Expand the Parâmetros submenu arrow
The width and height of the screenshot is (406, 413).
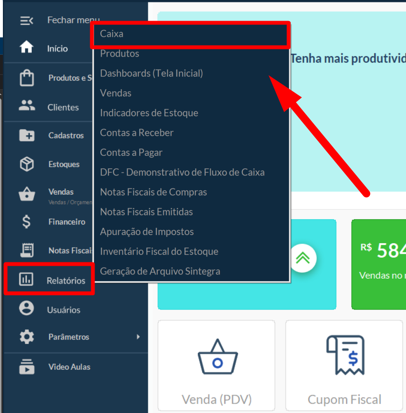[138, 337]
